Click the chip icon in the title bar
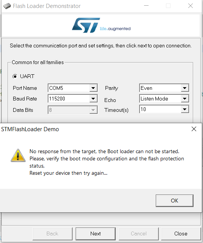Image resolution: width=203 pixels, height=243 pixels. (7, 6)
